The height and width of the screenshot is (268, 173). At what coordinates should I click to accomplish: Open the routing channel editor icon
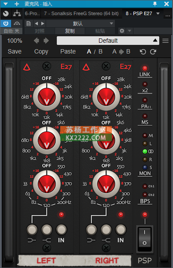pyautogui.click(x=17, y=13)
